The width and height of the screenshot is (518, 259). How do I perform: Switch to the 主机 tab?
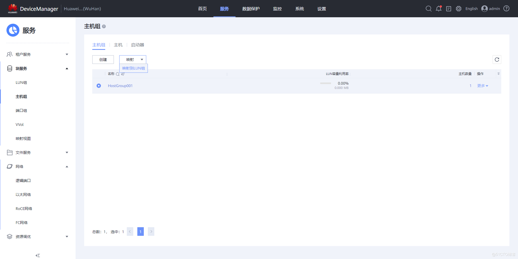[x=118, y=45]
